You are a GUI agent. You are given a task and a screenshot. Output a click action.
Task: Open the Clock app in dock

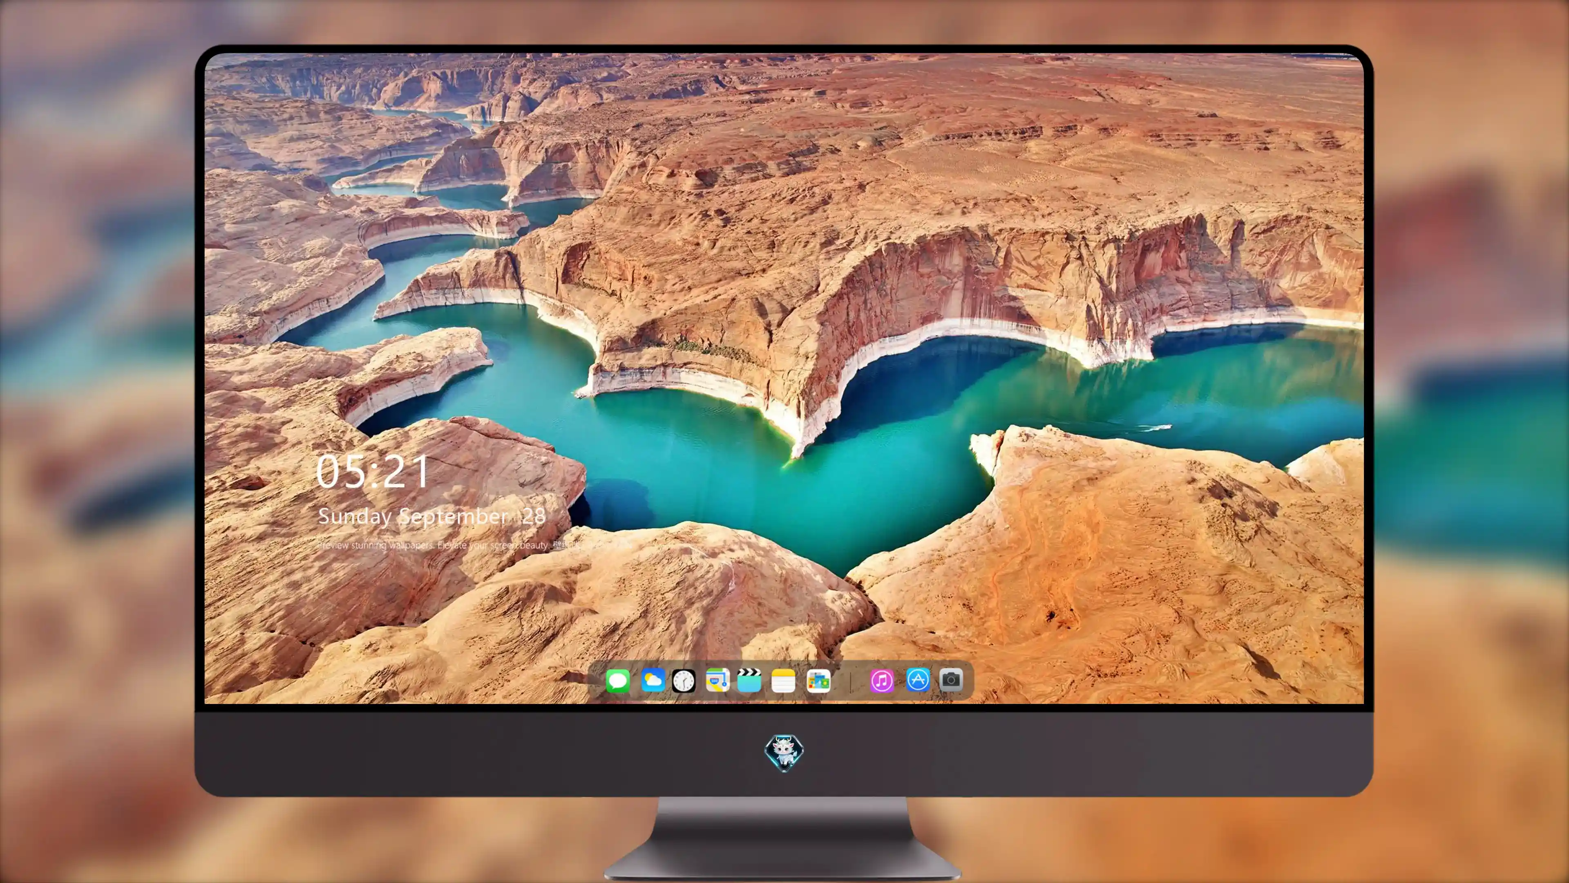tap(684, 681)
